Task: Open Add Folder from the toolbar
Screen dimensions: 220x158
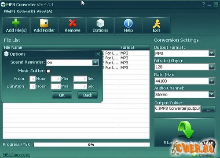Action: tap(44, 25)
